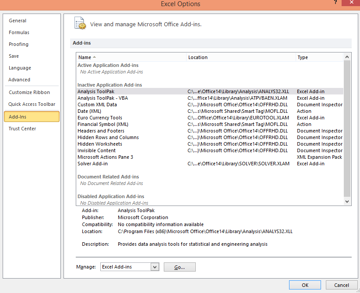Select the Date (XML) add-in

(210, 111)
